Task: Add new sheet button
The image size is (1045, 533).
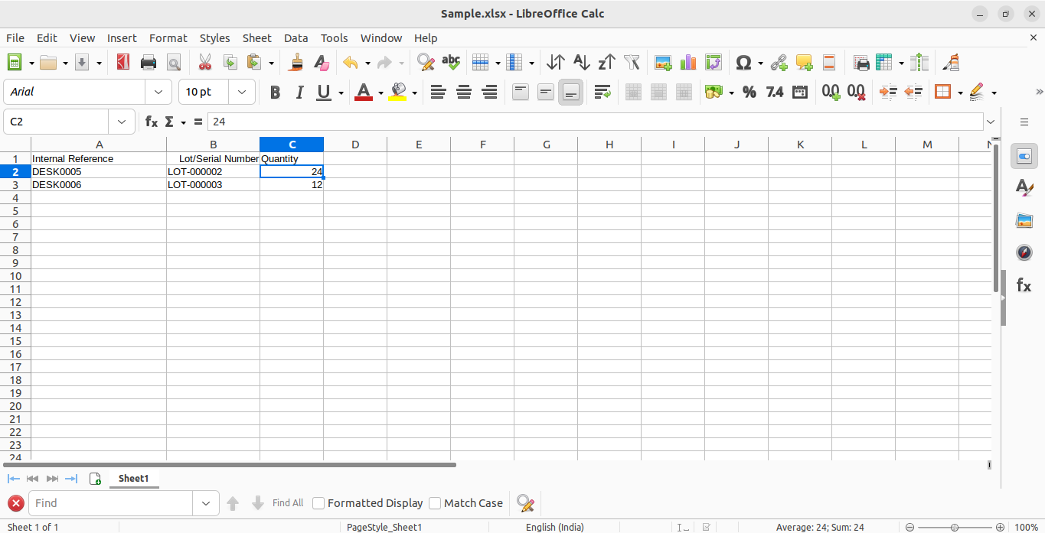Action: (x=95, y=479)
